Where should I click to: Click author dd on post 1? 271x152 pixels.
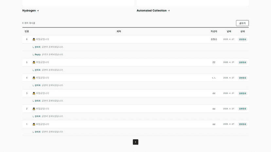214,124
